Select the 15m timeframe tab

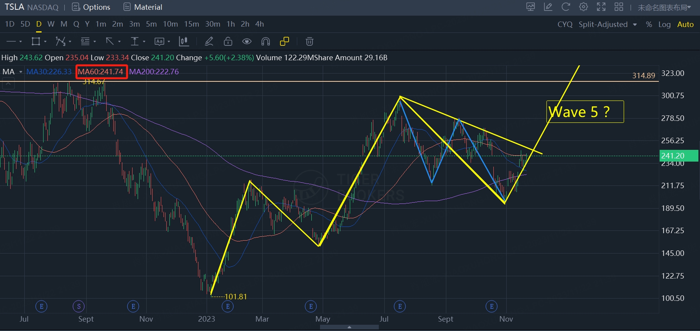[191, 24]
